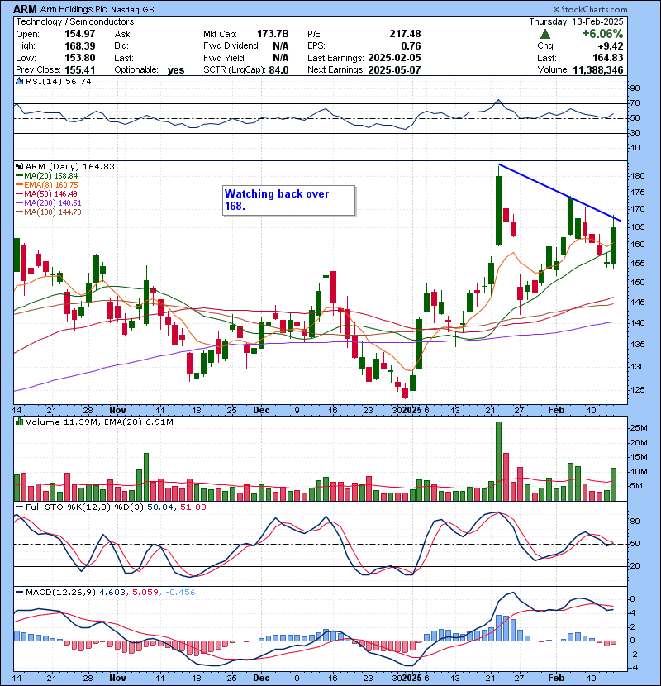Click the SCTR (LrgCap) value 84.0
The width and height of the screenshot is (661, 686).
[278, 70]
